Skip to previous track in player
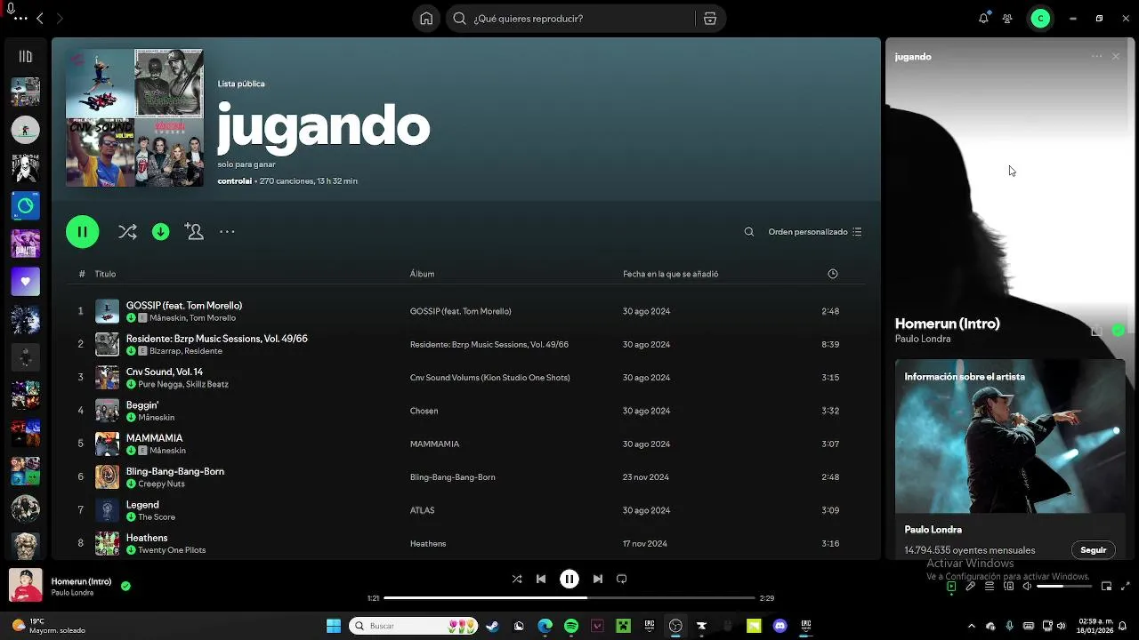Screen dimensions: 1139x640 [541, 579]
